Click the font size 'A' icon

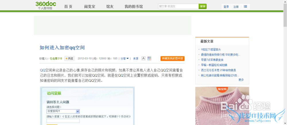pos(143,58)
